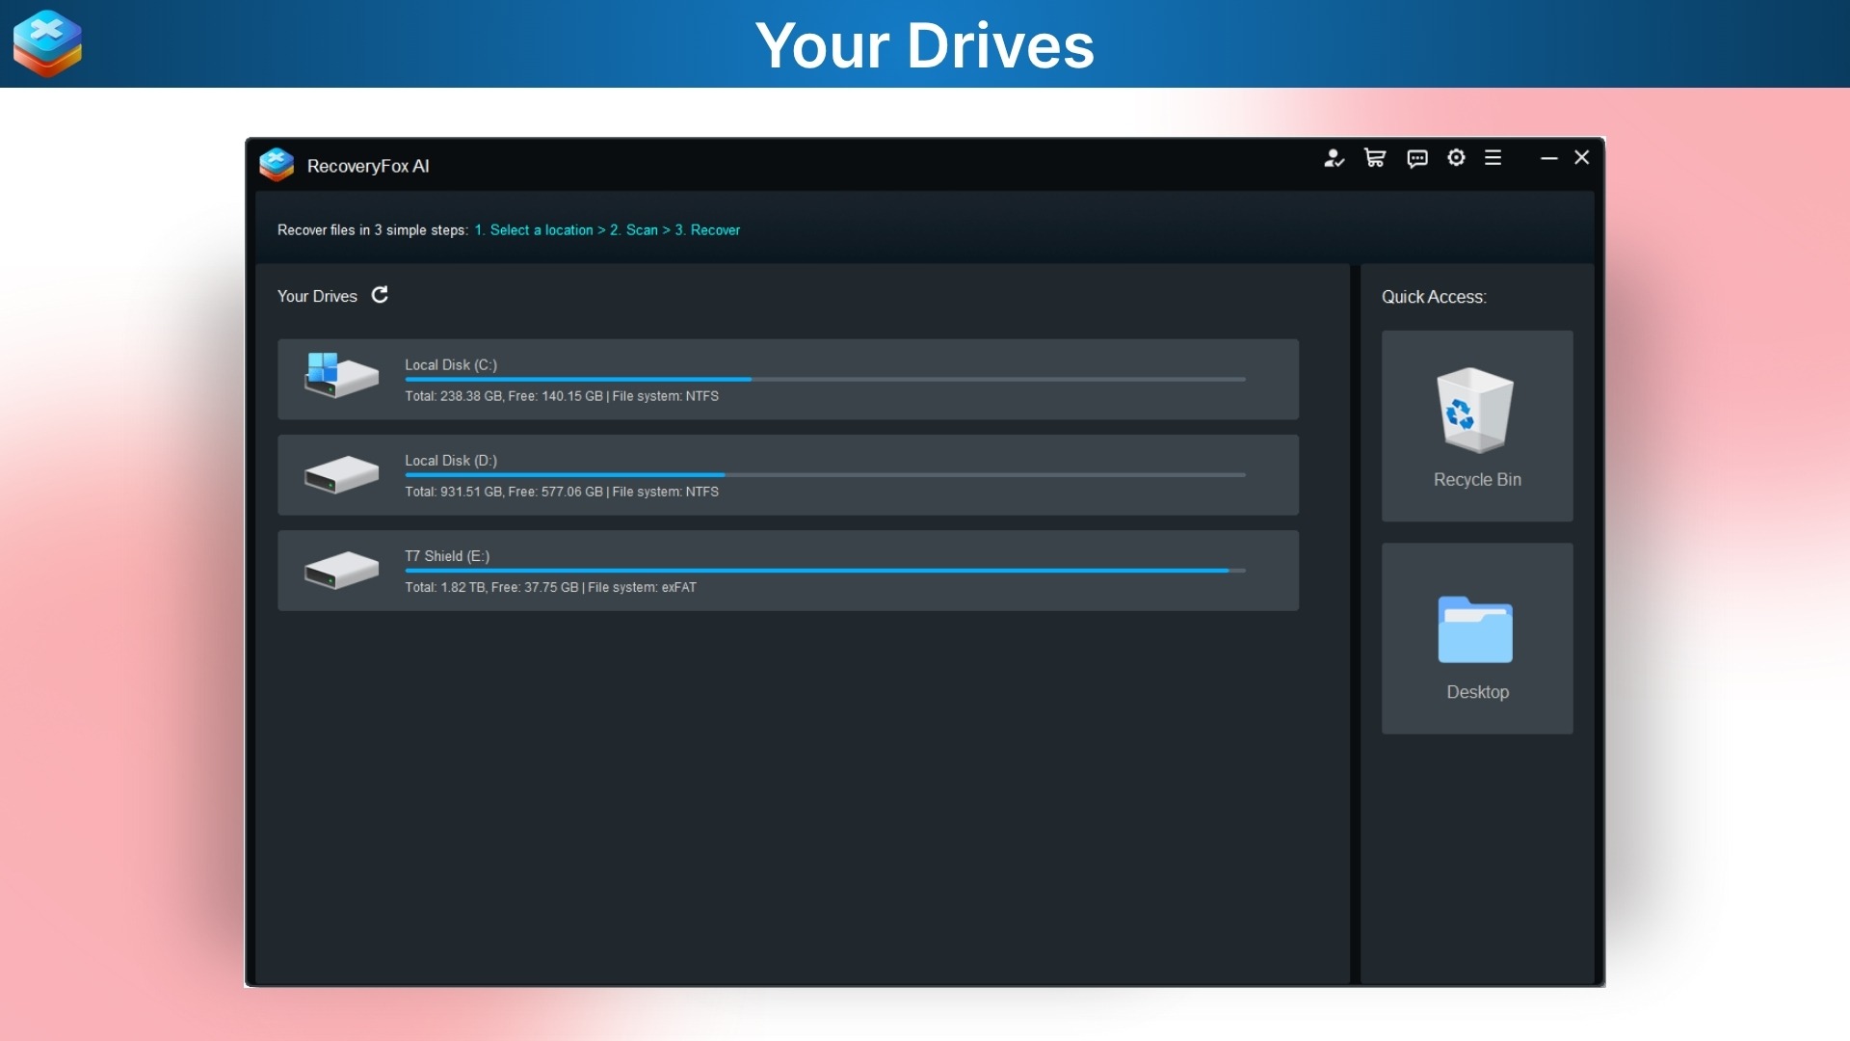Image resolution: width=1850 pixels, height=1041 pixels.
Task: Open the settings gear icon
Action: [x=1456, y=158]
